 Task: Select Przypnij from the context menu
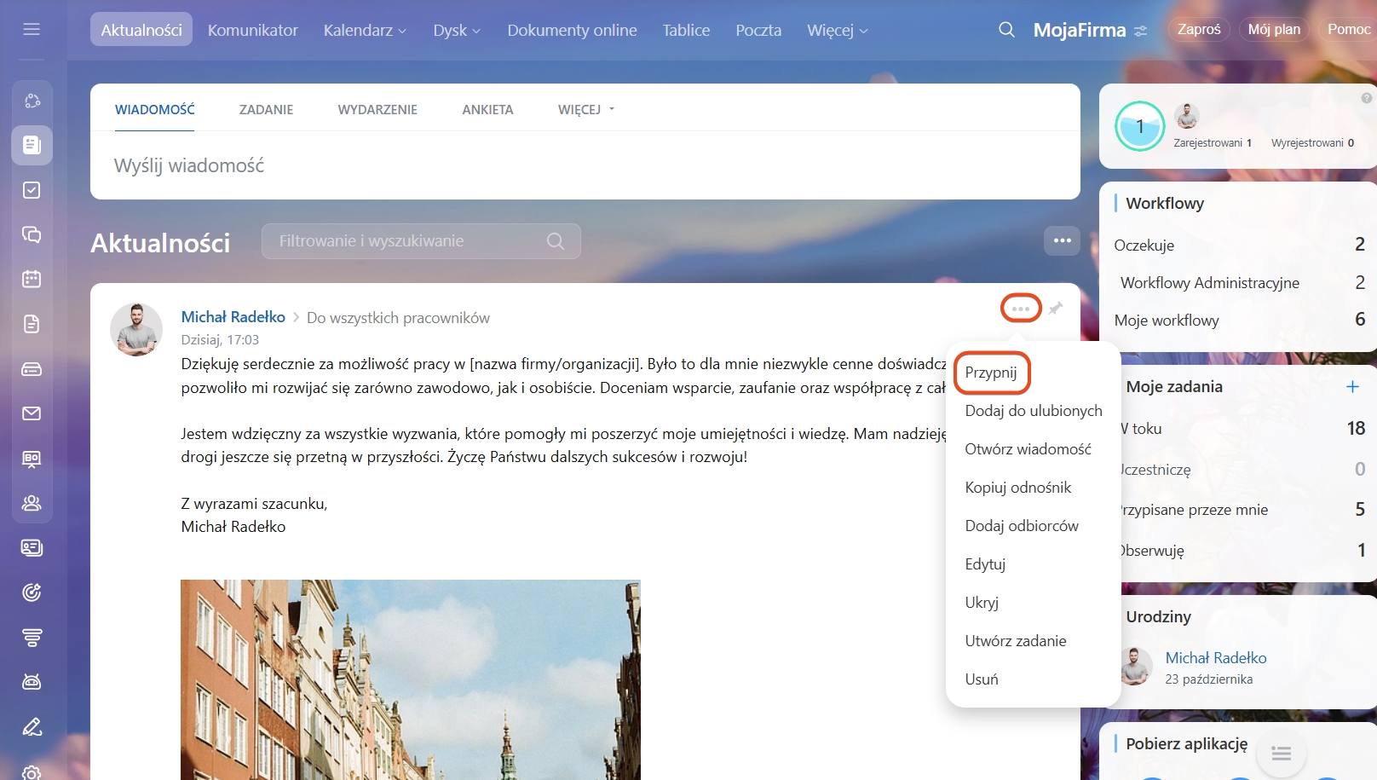tap(991, 373)
